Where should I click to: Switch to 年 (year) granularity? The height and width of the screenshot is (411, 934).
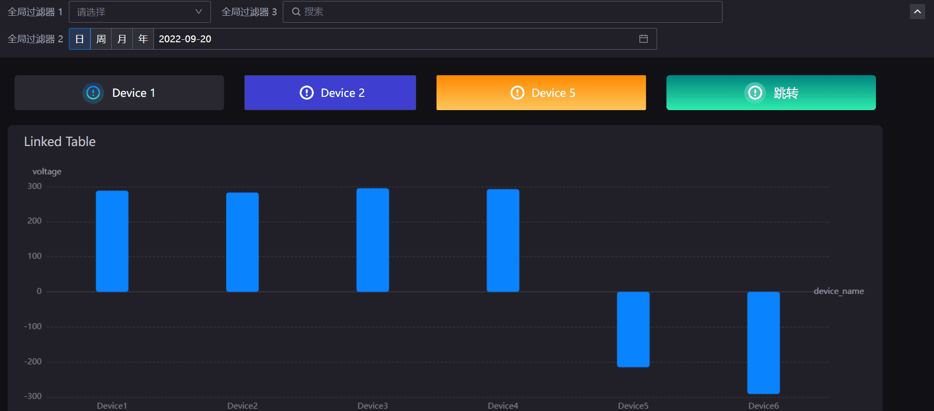tap(143, 39)
